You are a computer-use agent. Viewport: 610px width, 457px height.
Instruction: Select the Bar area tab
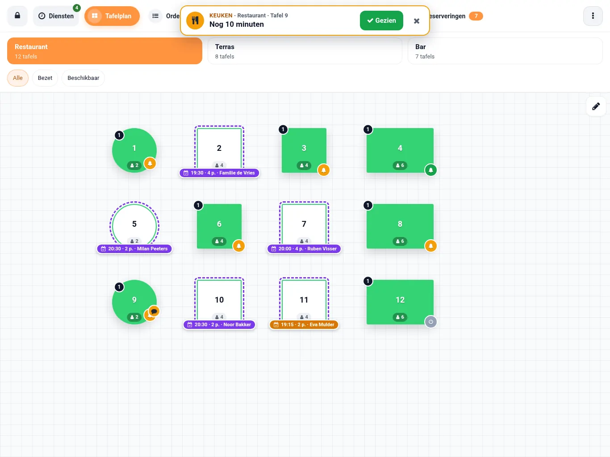click(x=505, y=51)
